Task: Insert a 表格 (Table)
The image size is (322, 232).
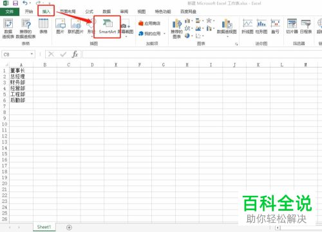Action: tap(43, 26)
